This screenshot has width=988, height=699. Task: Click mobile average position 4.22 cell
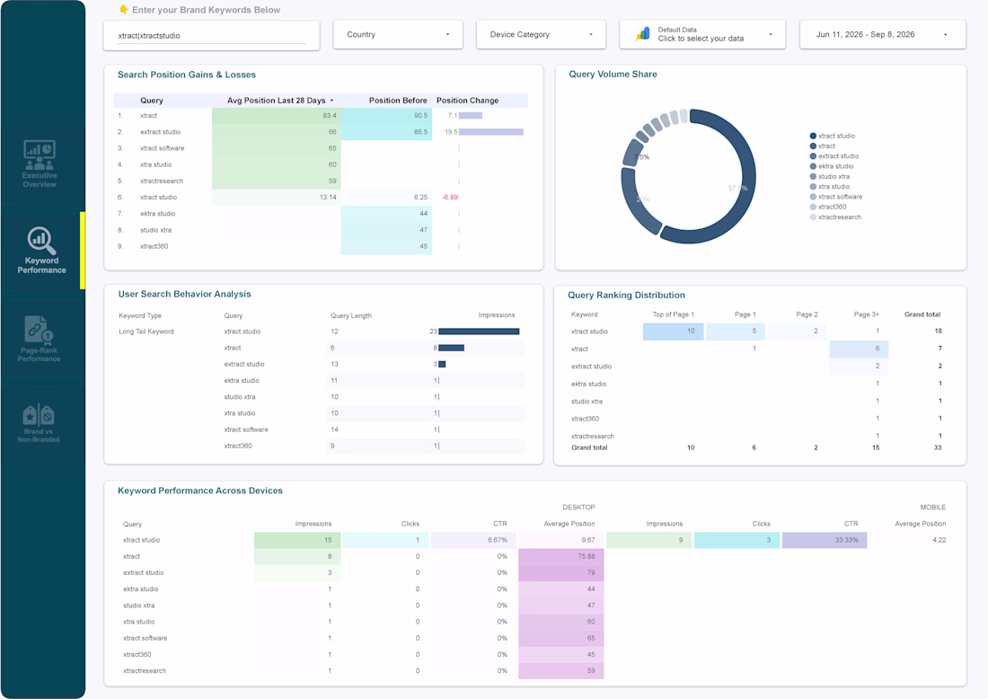coord(939,540)
